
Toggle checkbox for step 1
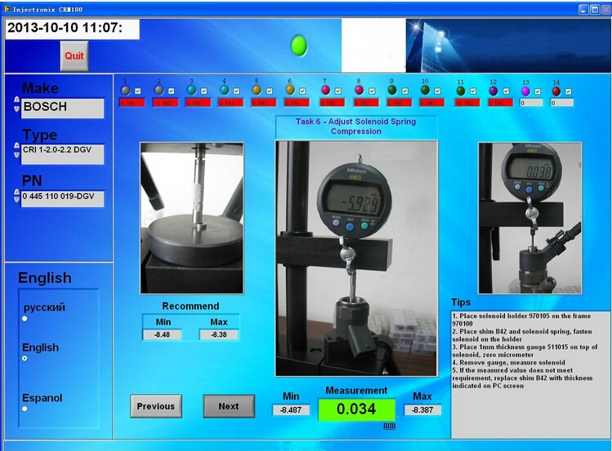coord(138,91)
